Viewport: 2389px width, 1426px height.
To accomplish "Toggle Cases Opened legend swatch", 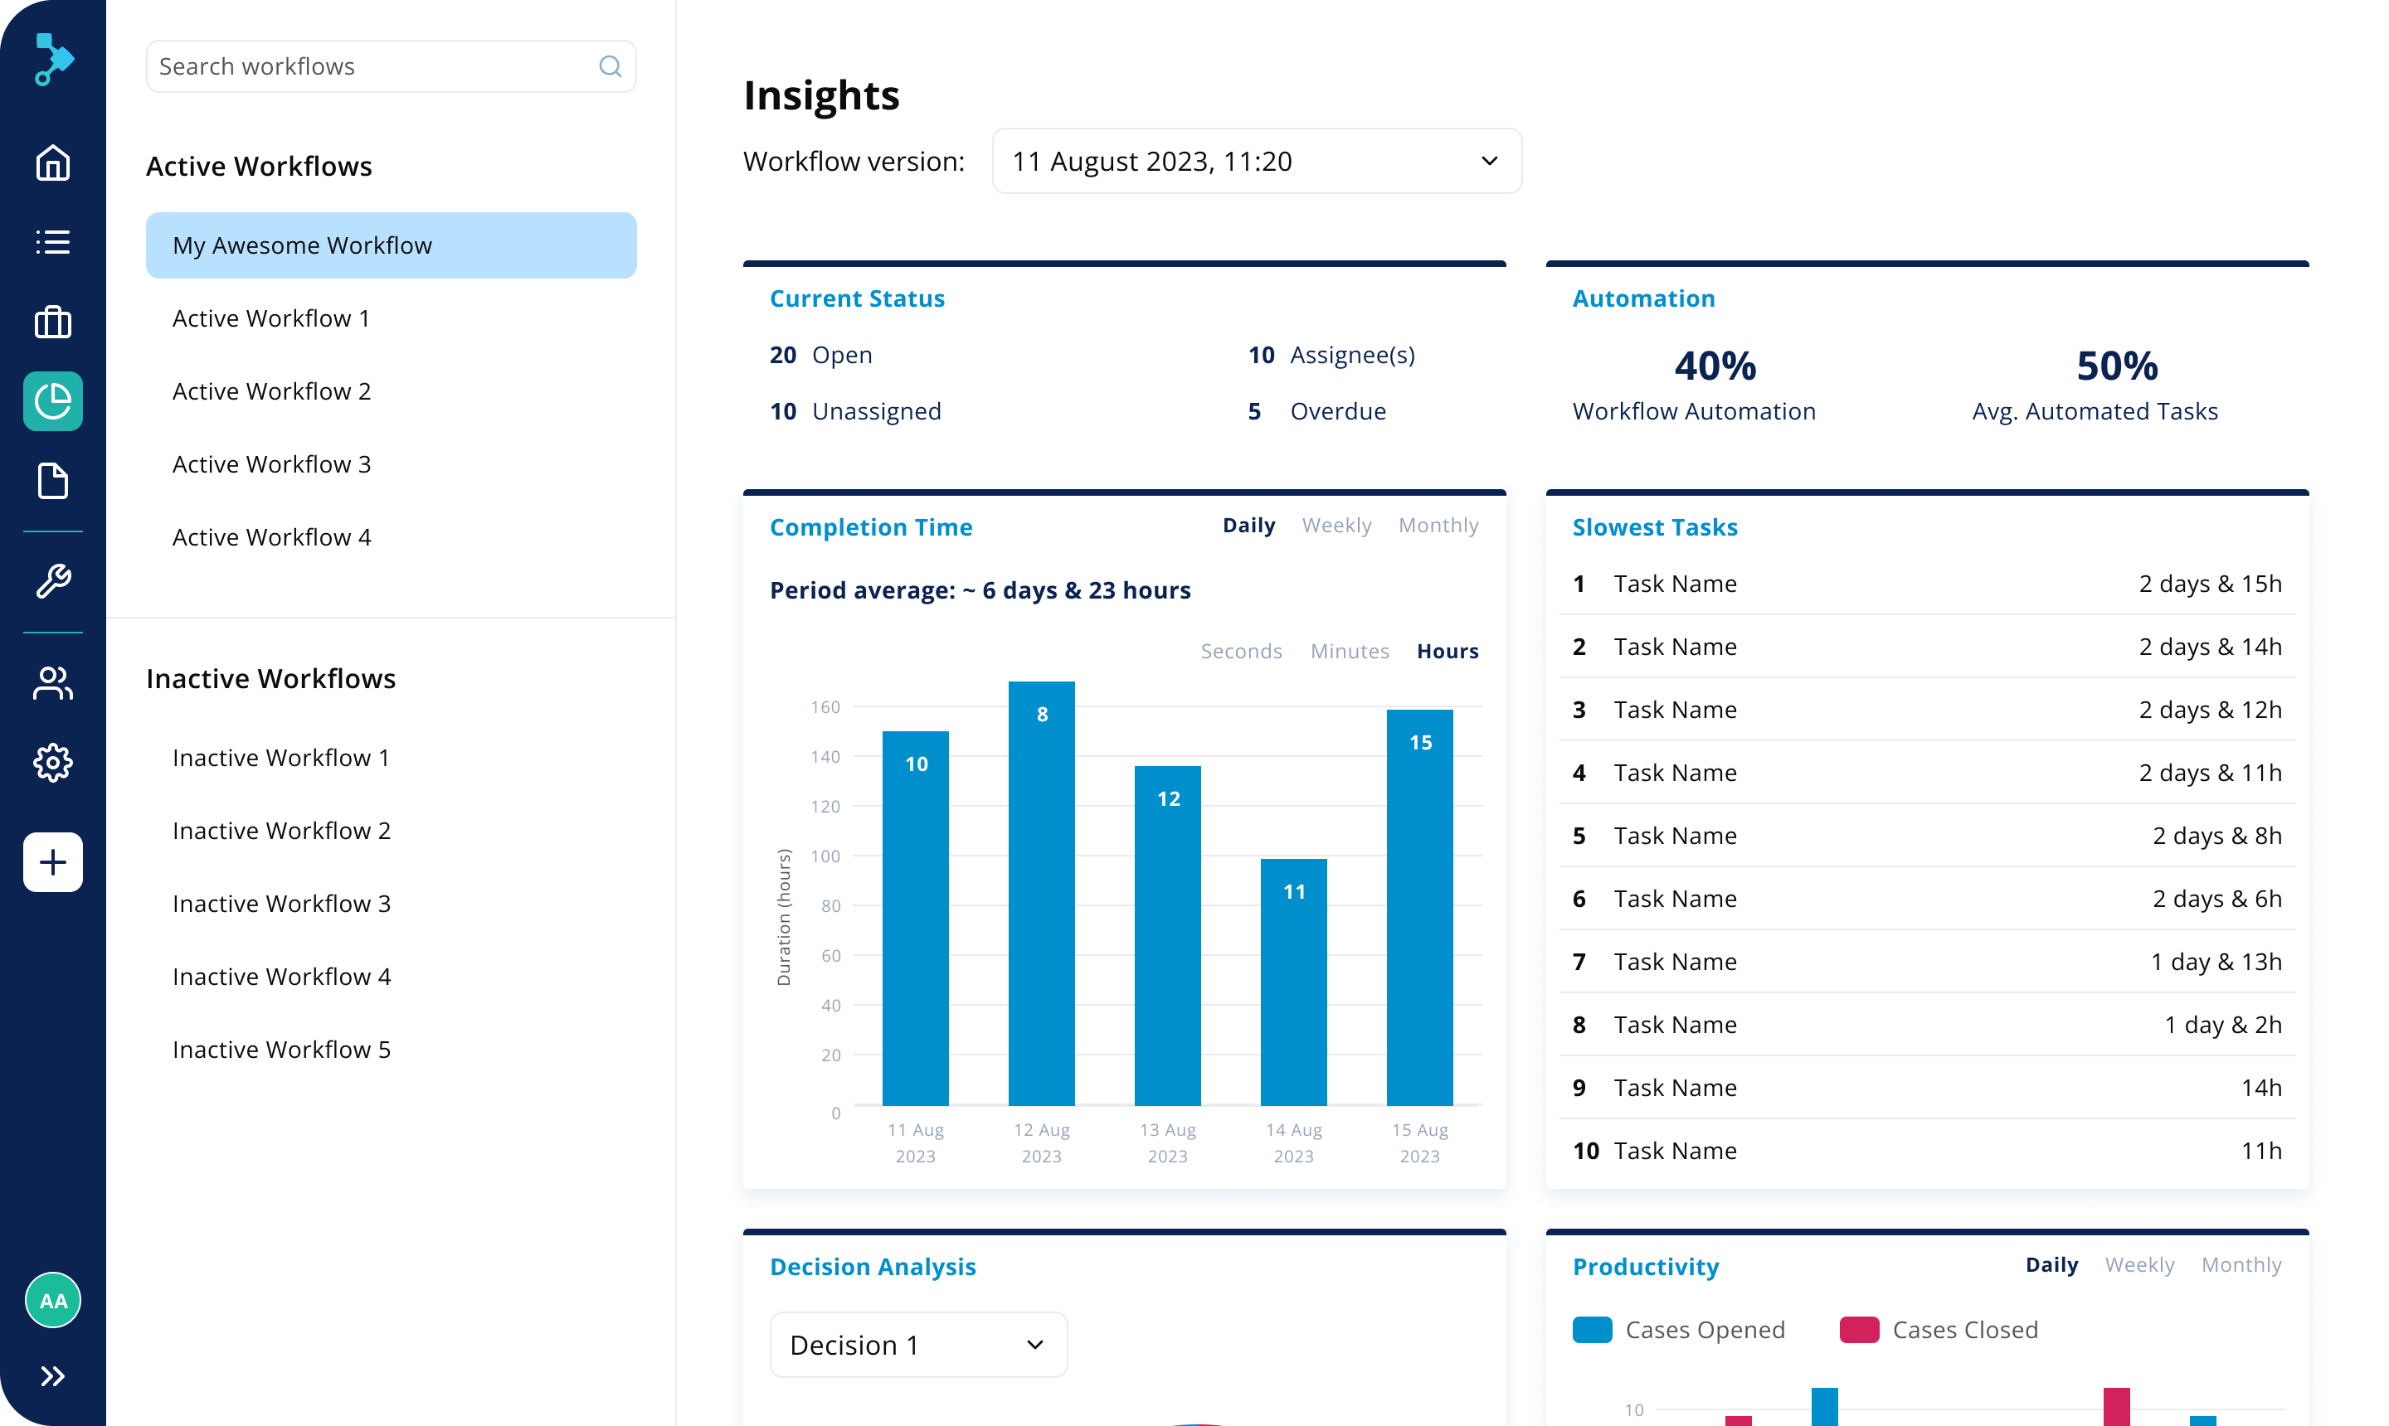I will coord(1592,1330).
